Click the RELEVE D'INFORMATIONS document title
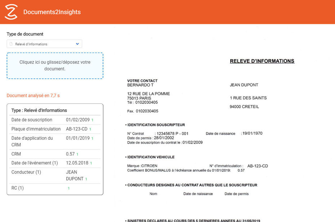 point(262,61)
